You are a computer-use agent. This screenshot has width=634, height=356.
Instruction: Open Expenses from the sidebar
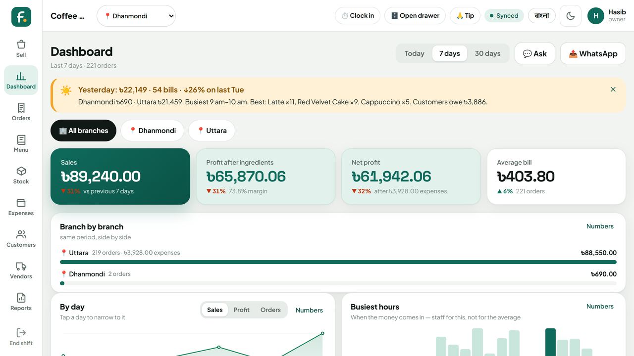(x=21, y=207)
